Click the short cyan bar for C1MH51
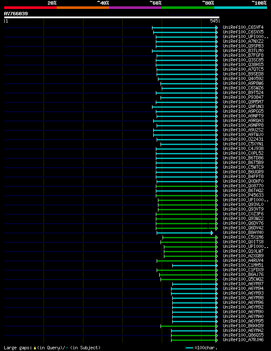This screenshot has height=351, width=271. click(195, 266)
